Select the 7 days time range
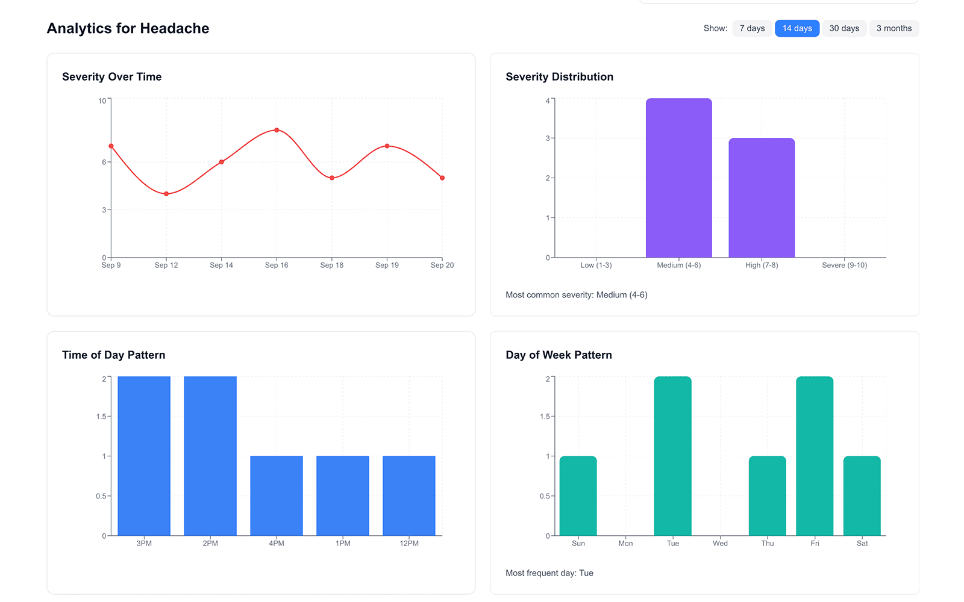 [x=752, y=28]
